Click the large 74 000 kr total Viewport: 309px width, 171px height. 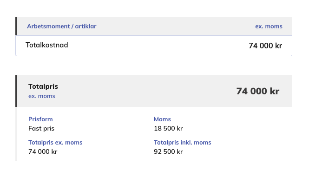click(x=258, y=91)
